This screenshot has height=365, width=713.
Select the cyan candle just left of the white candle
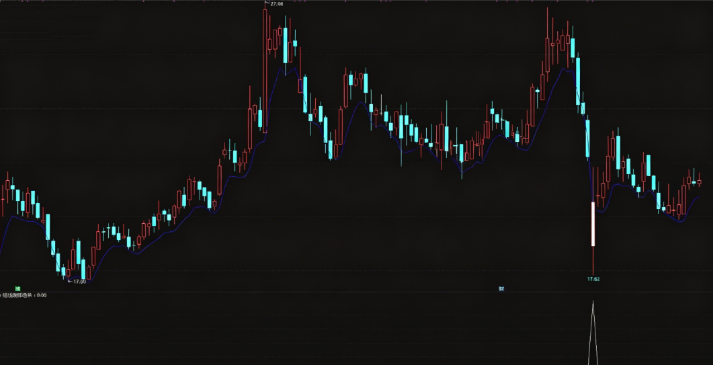point(587,139)
